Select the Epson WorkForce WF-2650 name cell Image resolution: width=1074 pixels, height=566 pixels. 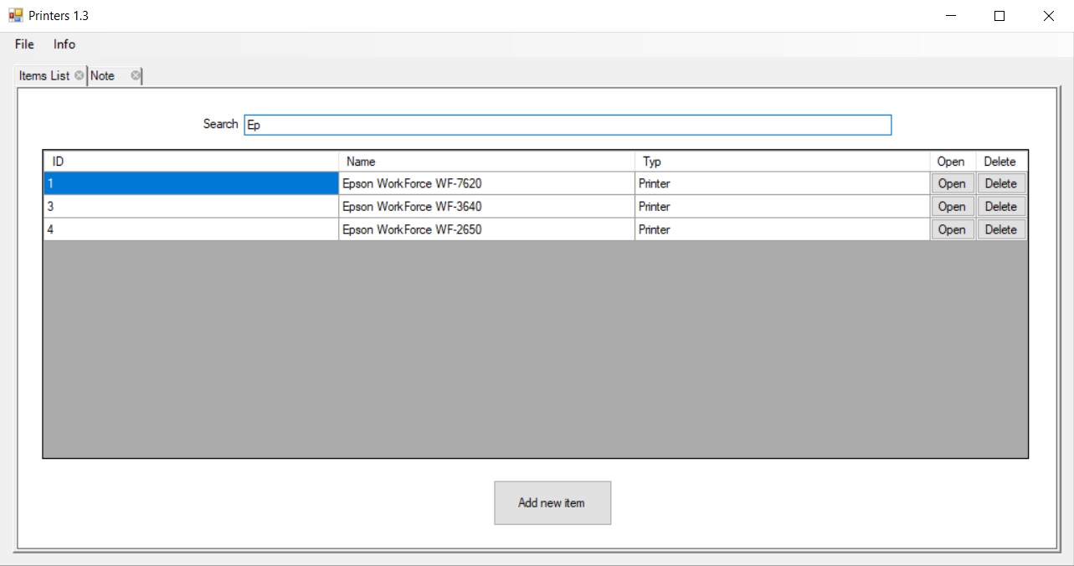[x=486, y=229]
